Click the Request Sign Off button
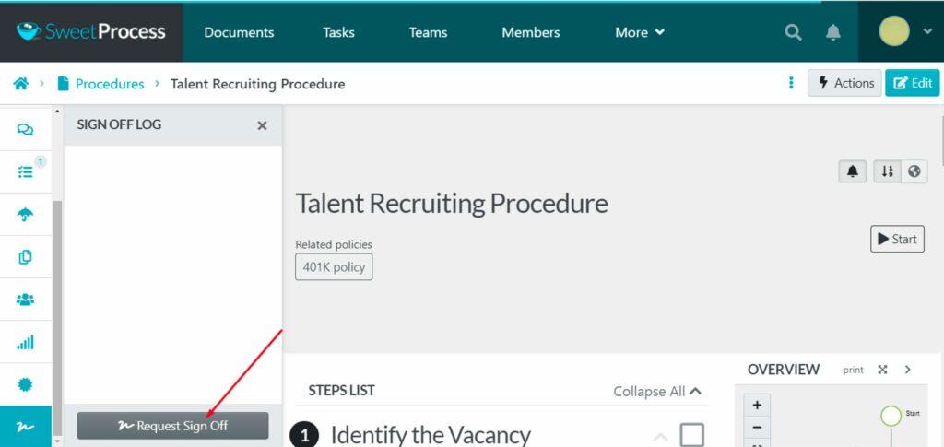The width and height of the screenshot is (944, 447). 172,426
